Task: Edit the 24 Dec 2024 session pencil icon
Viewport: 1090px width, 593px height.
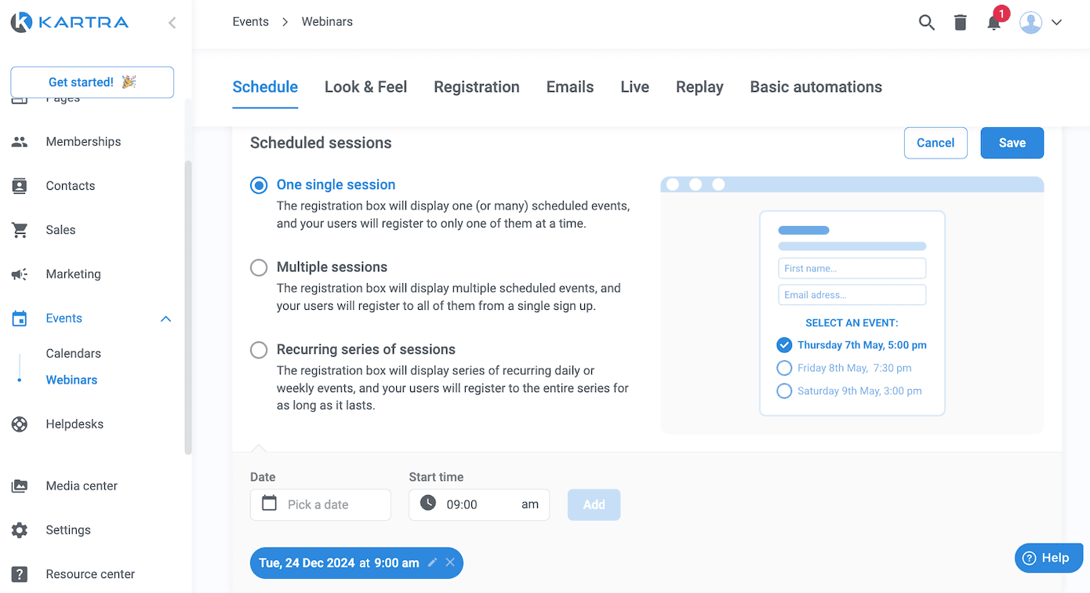Action: (432, 562)
